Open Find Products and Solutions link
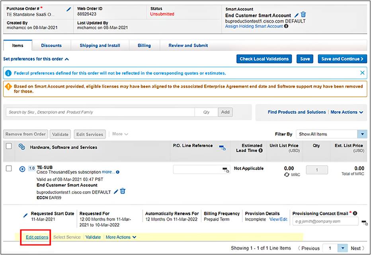 297,112
